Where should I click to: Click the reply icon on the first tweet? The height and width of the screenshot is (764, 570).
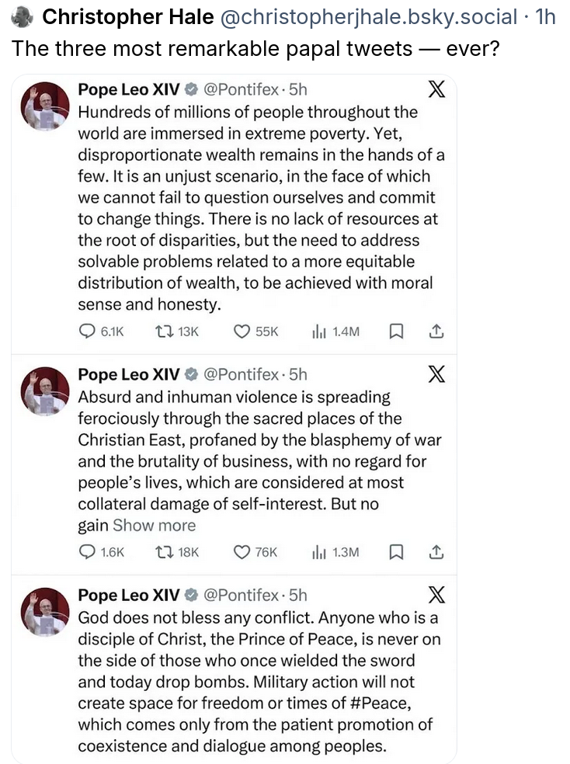click(x=87, y=332)
